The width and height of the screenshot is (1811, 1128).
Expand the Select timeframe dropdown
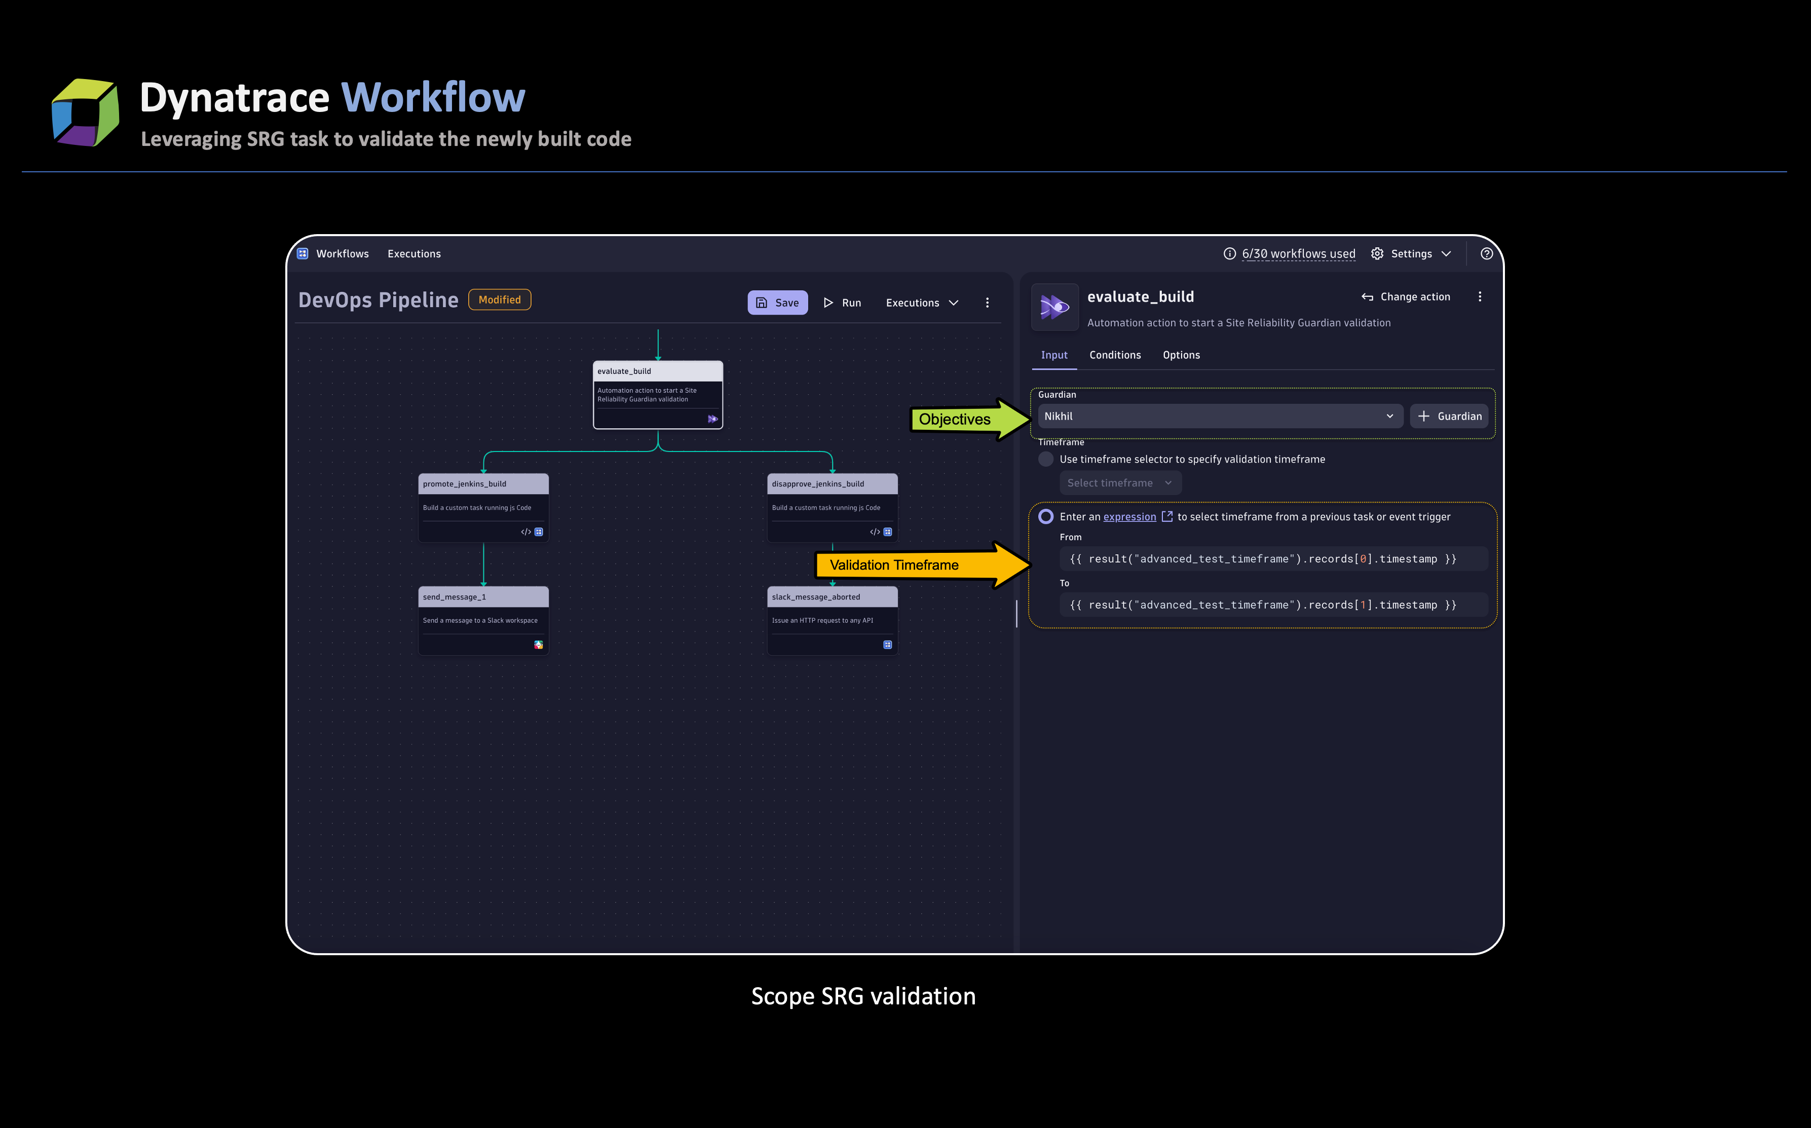tap(1119, 483)
